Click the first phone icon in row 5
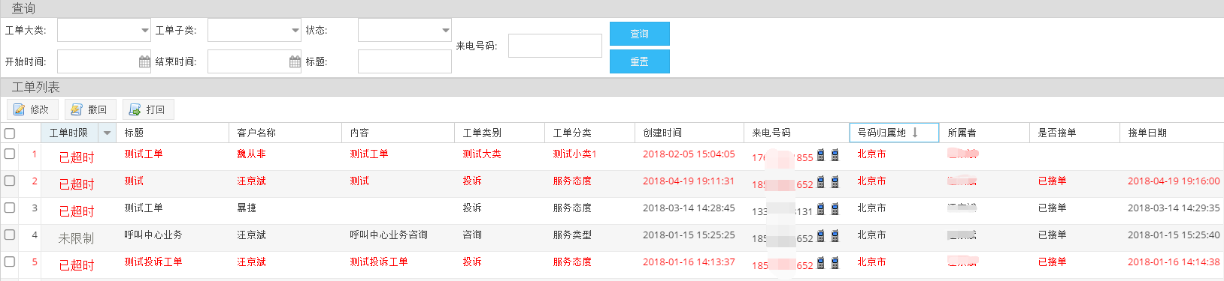Screen dimensions: 1224x281 pyautogui.click(x=821, y=263)
